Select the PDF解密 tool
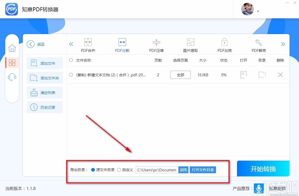The width and height of the screenshot is (299, 196). (x=259, y=45)
